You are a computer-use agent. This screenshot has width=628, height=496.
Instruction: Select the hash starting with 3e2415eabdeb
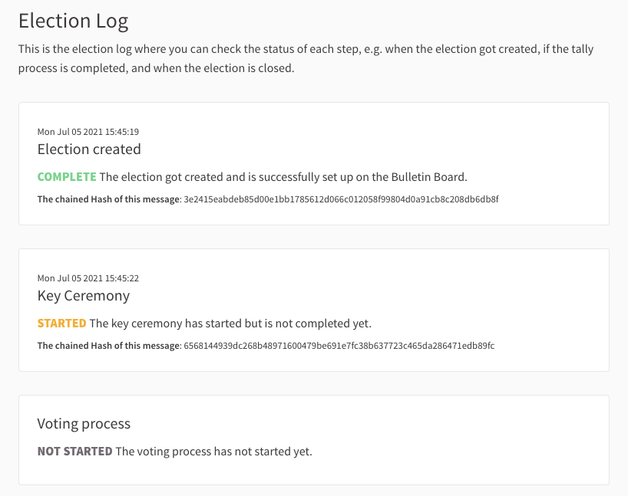pyautogui.click(x=341, y=199)
